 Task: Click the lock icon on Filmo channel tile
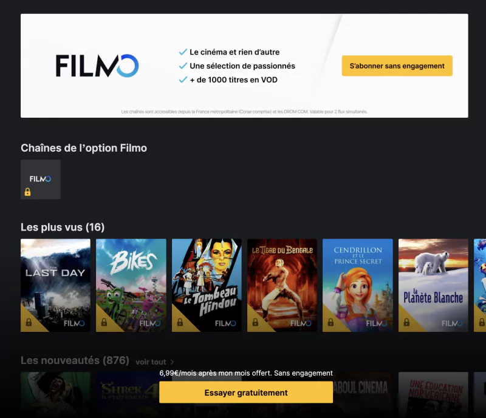click(27, 192)
